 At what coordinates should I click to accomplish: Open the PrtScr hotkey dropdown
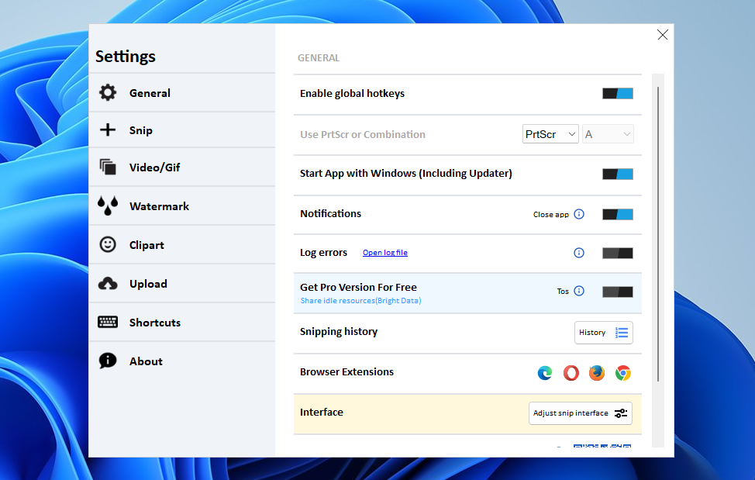point(550,134)
